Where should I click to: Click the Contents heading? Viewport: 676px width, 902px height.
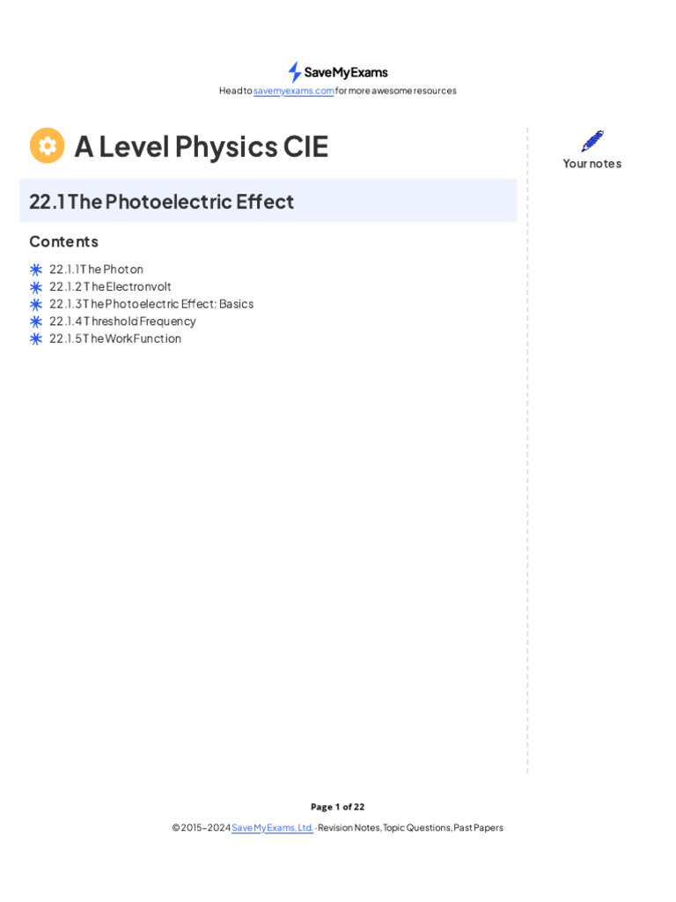point(63,241)
